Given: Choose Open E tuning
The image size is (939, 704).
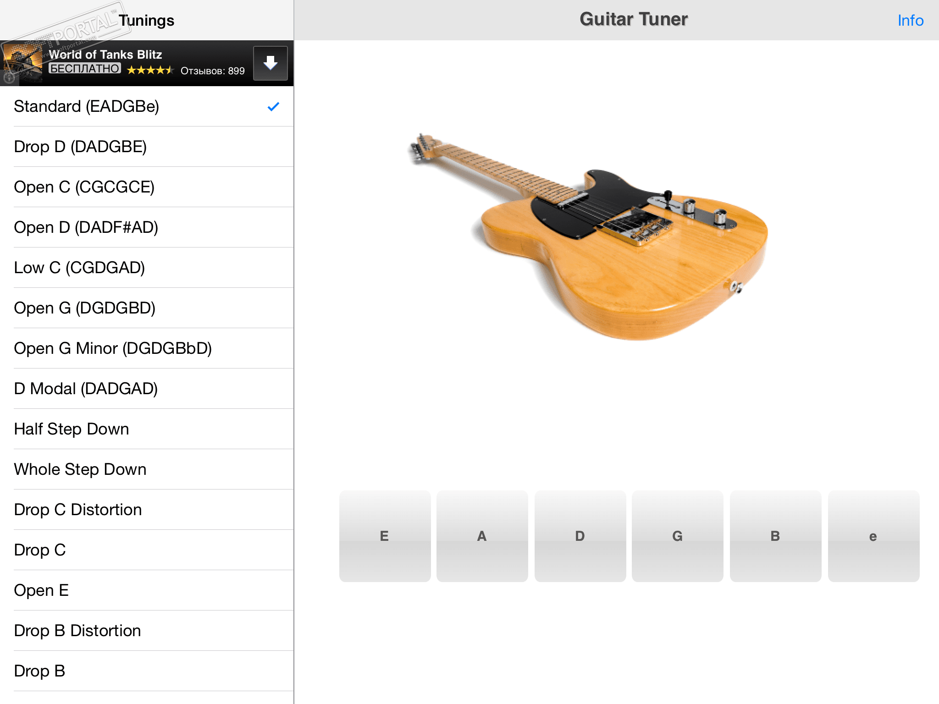Looking at the screenshot, I should 147,590.
